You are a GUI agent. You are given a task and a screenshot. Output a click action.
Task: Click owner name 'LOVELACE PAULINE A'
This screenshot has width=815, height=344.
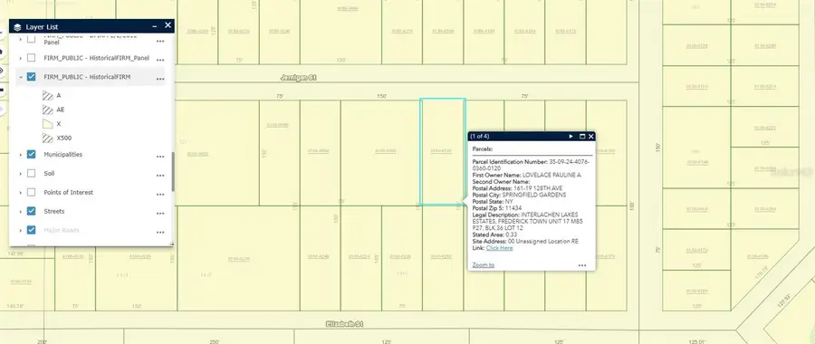tap(551, 175)
